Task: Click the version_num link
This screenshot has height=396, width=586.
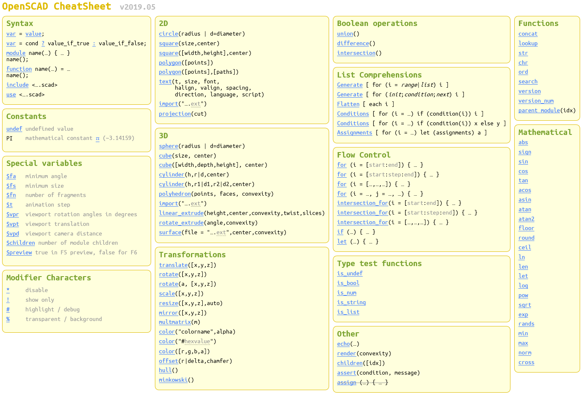Action: (x=536, y=101)
